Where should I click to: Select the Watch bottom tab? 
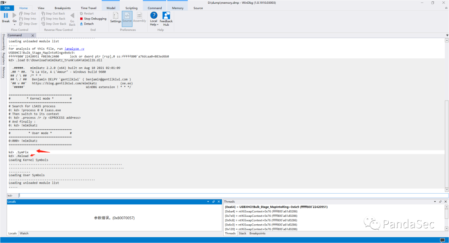coord(24,233)
